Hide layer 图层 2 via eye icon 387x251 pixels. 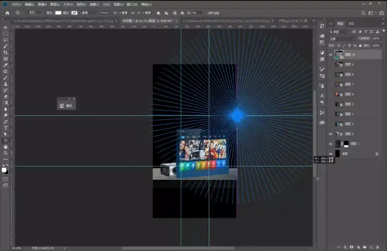point(331,134)
